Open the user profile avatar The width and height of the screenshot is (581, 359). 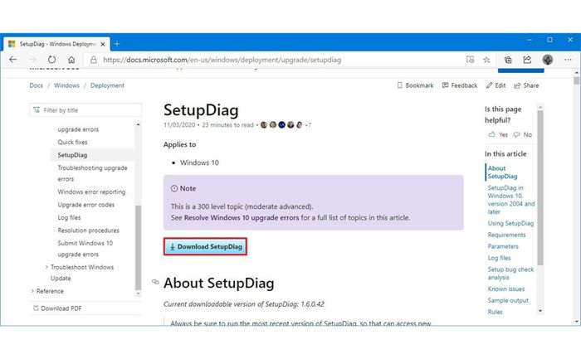point(548,60)
